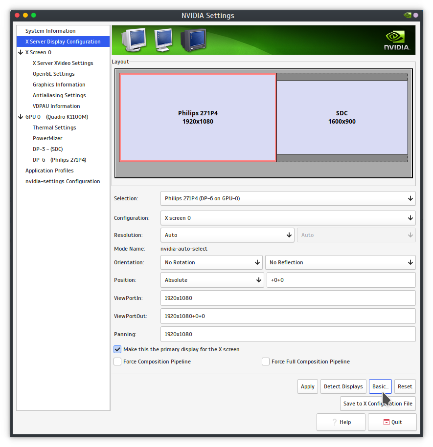Toggle primary display checkbox for X screen
The width and height of the screenshot is (433, 447).
117,349
